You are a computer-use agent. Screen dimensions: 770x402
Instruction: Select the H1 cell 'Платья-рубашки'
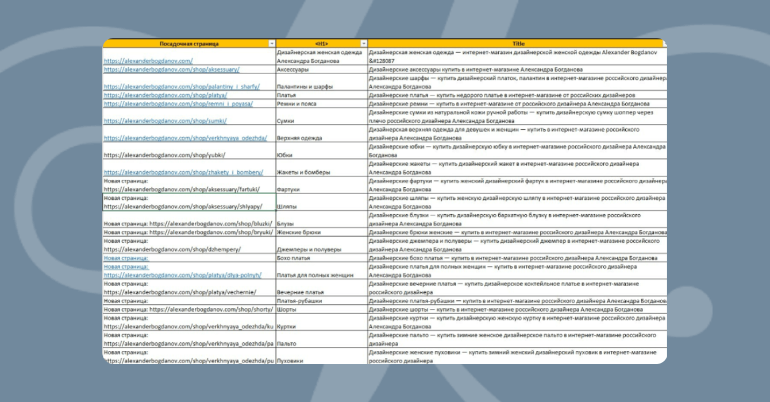tap(322, 301)
